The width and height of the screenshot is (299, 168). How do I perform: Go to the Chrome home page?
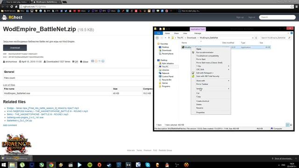point(16,7)
